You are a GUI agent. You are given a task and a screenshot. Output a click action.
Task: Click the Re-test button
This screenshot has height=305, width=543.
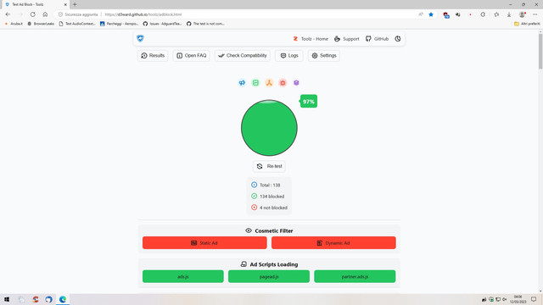click(x=269, y=166)
